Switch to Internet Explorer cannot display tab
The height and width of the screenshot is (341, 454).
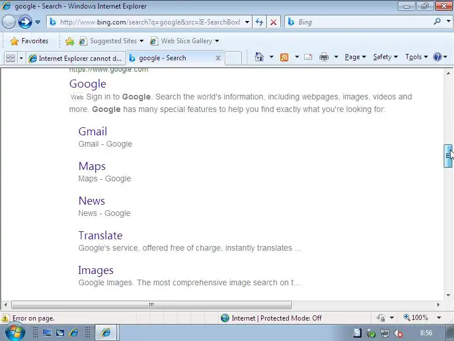point(76,59)
